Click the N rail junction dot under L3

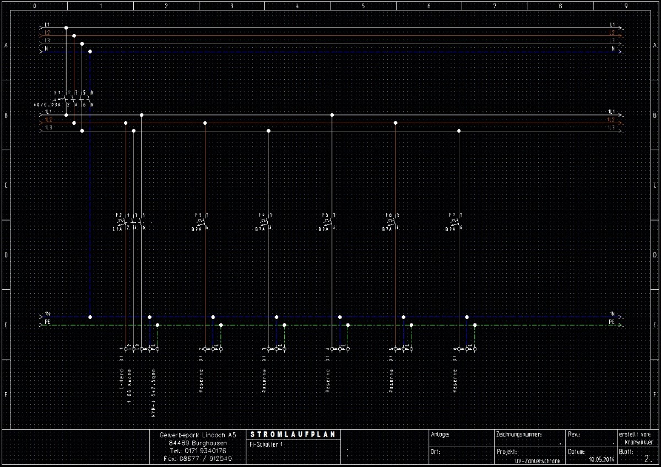[90, 52]
